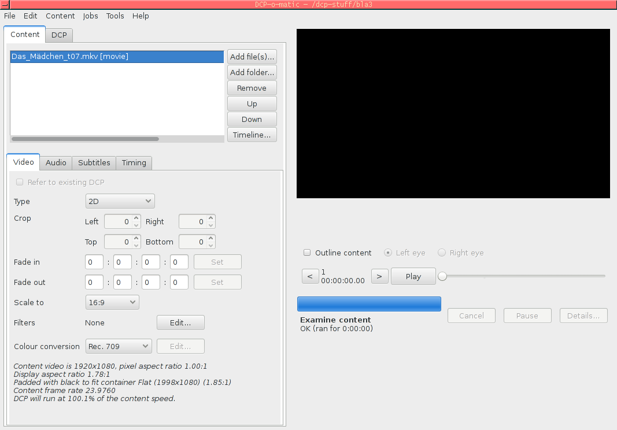Select the Left eye radio button
Viewport: 617px width, 430px height.
388,253
